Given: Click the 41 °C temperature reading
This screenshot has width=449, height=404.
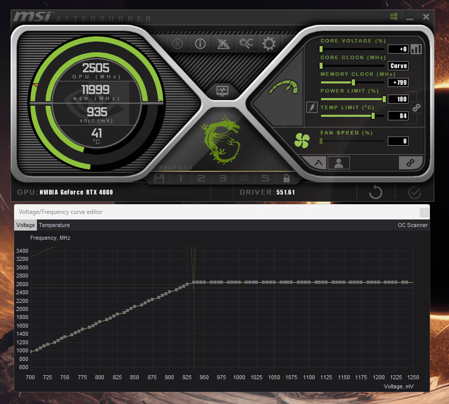Looking at the screenshot, I should coord(97,133).
